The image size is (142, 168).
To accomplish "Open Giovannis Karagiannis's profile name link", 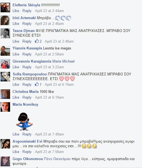I will point(32,61).
